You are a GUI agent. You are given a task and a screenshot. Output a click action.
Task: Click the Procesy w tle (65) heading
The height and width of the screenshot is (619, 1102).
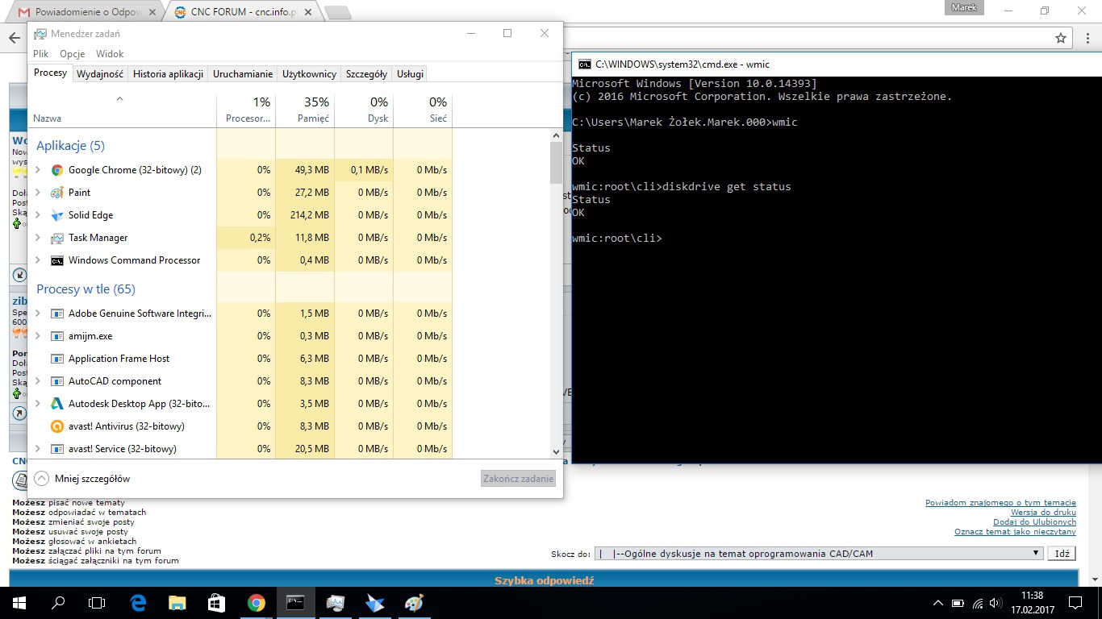tap(86, 289)
